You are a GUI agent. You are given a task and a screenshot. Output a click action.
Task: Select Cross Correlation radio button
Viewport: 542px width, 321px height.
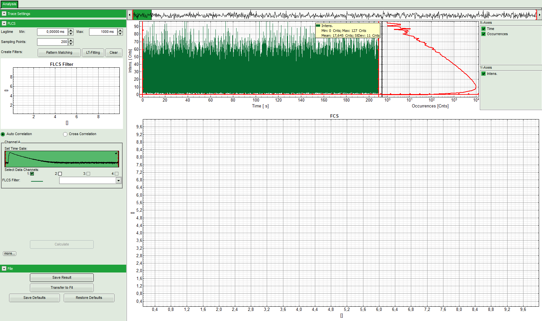[65, 134]
